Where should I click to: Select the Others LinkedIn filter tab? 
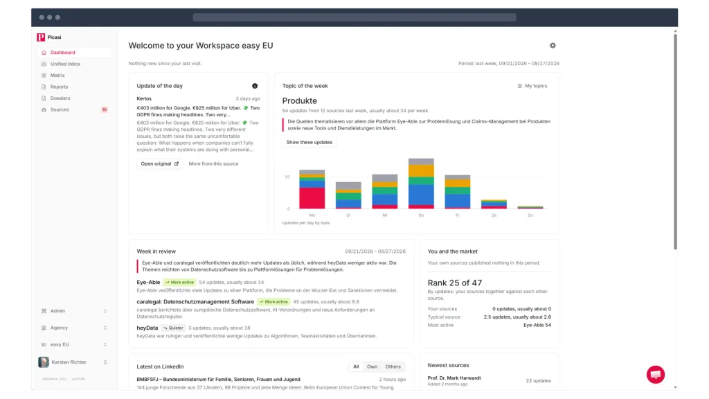coord(393,366)
